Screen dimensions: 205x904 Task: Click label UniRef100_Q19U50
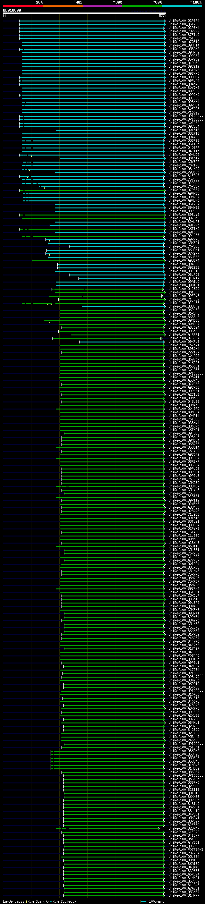184,63
